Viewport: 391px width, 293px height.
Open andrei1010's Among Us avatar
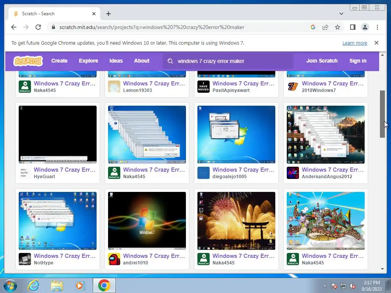[x=114, y=259]
